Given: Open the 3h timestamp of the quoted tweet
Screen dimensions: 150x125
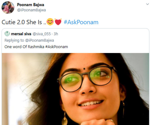Looking at the screenshot, I should pyautogui.click(x=56, y=34).
